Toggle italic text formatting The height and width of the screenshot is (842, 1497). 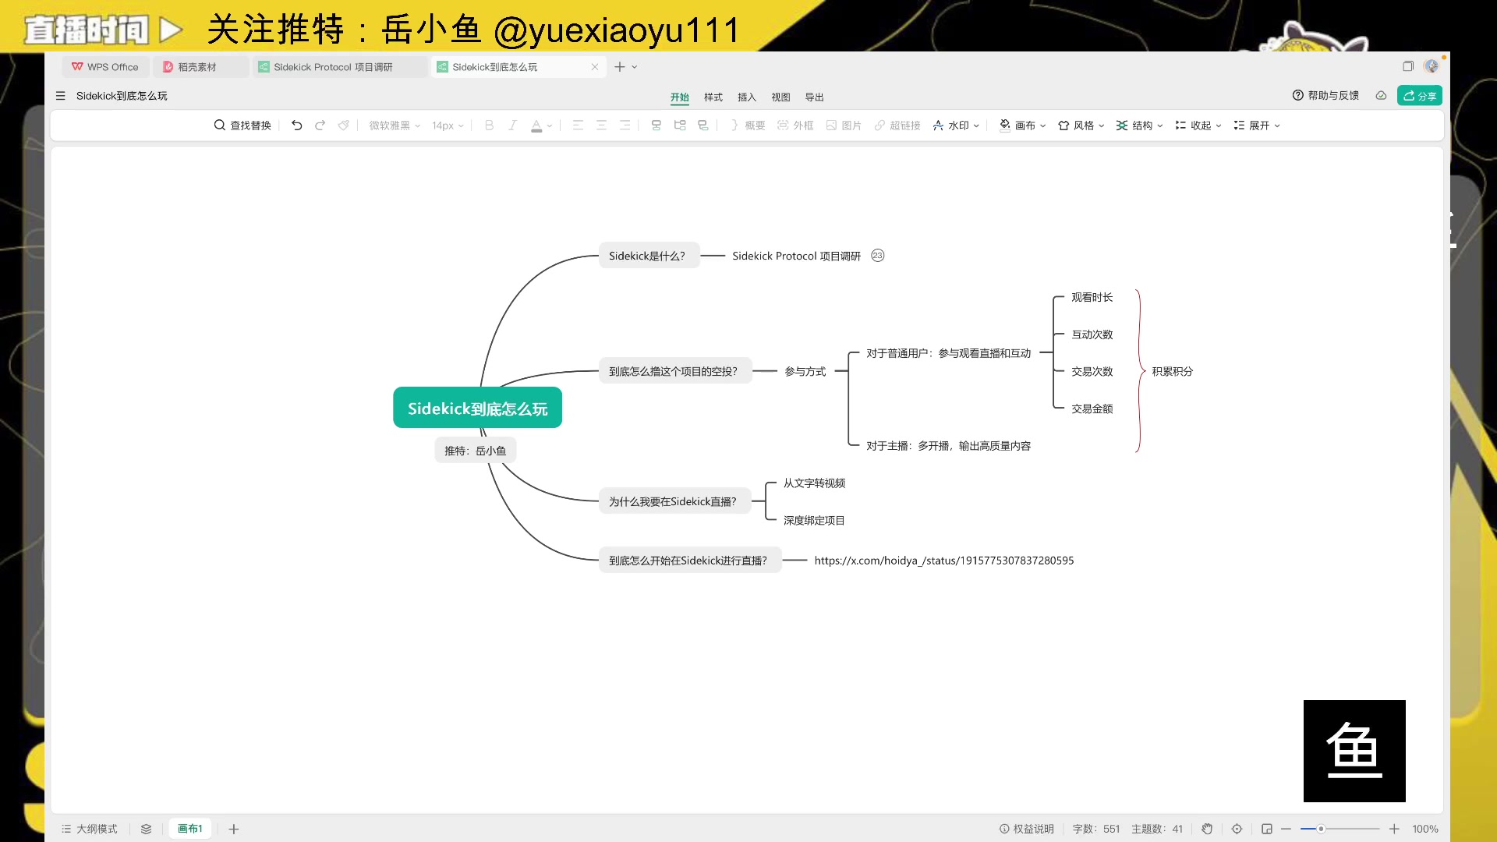click(512, 126)
